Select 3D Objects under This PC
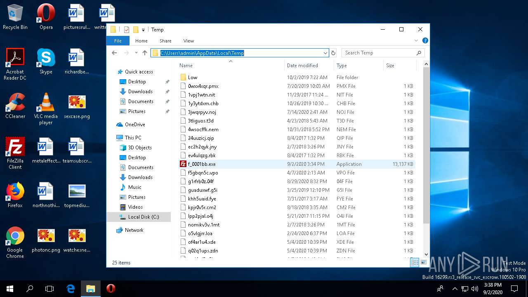Image resolution: width=528 pixels, height=297 pixels. point(140,148)
